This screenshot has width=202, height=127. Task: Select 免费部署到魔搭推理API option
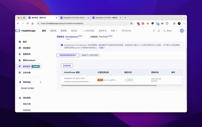(68, 55)
